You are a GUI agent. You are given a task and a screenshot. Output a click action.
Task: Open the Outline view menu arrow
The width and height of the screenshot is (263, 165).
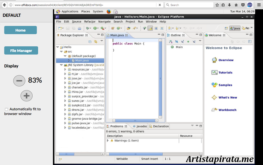[200, 41]
